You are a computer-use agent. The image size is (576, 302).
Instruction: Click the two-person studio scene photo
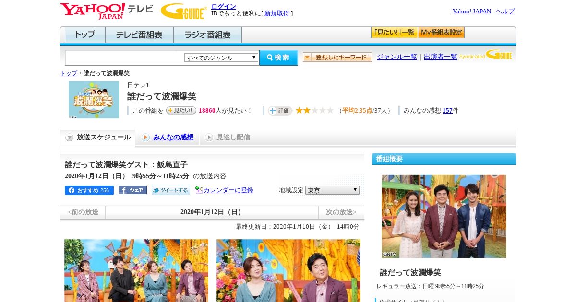[288, 270]
